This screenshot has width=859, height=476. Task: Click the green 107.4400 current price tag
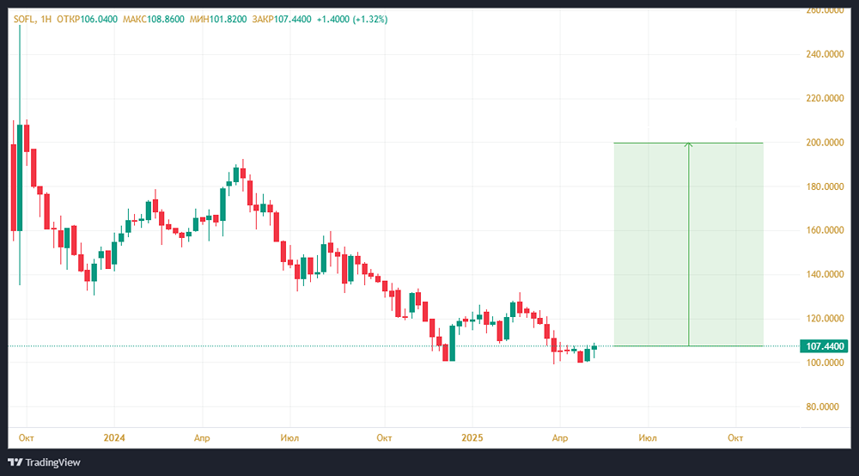825,346
